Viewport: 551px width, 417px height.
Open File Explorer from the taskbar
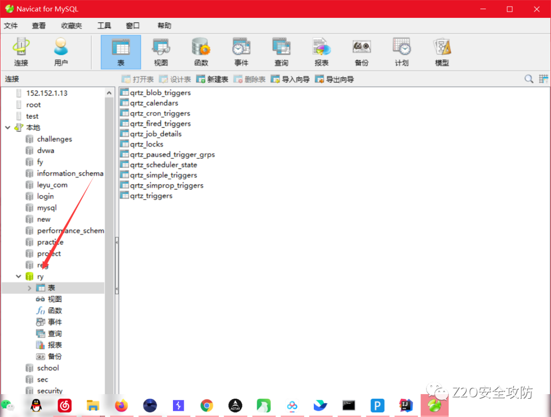(x=93, y=405)
